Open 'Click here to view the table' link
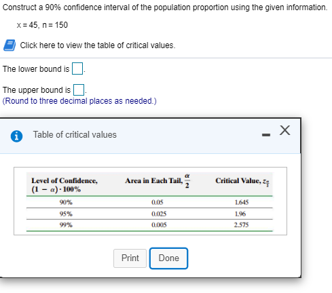Viewport: 332px width, 293px height. (98, 45)
